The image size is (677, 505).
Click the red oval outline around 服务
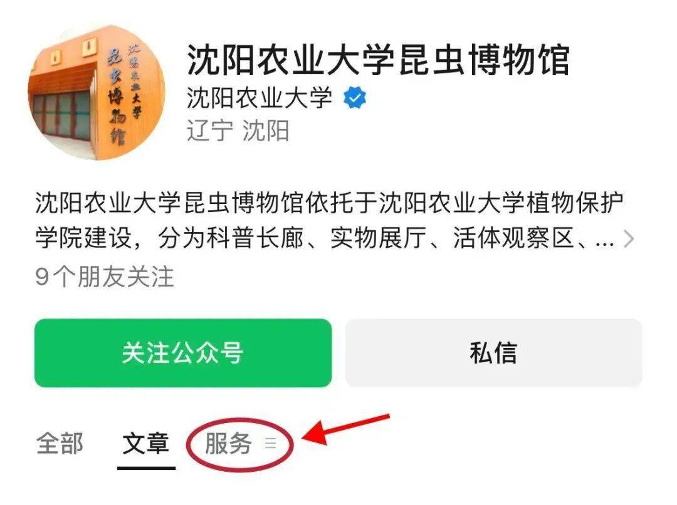click(x=240, y=444)
